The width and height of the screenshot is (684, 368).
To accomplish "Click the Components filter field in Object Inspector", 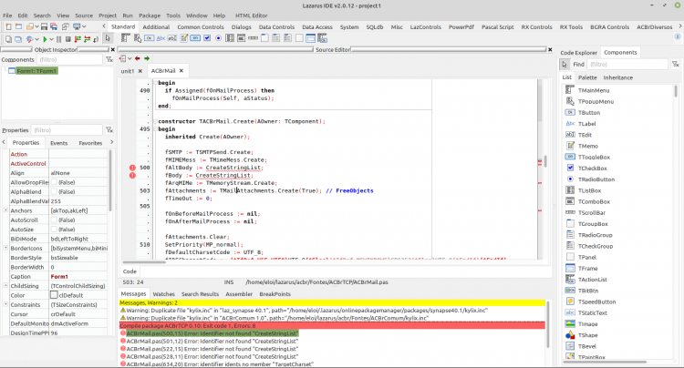I will [69, 60].
